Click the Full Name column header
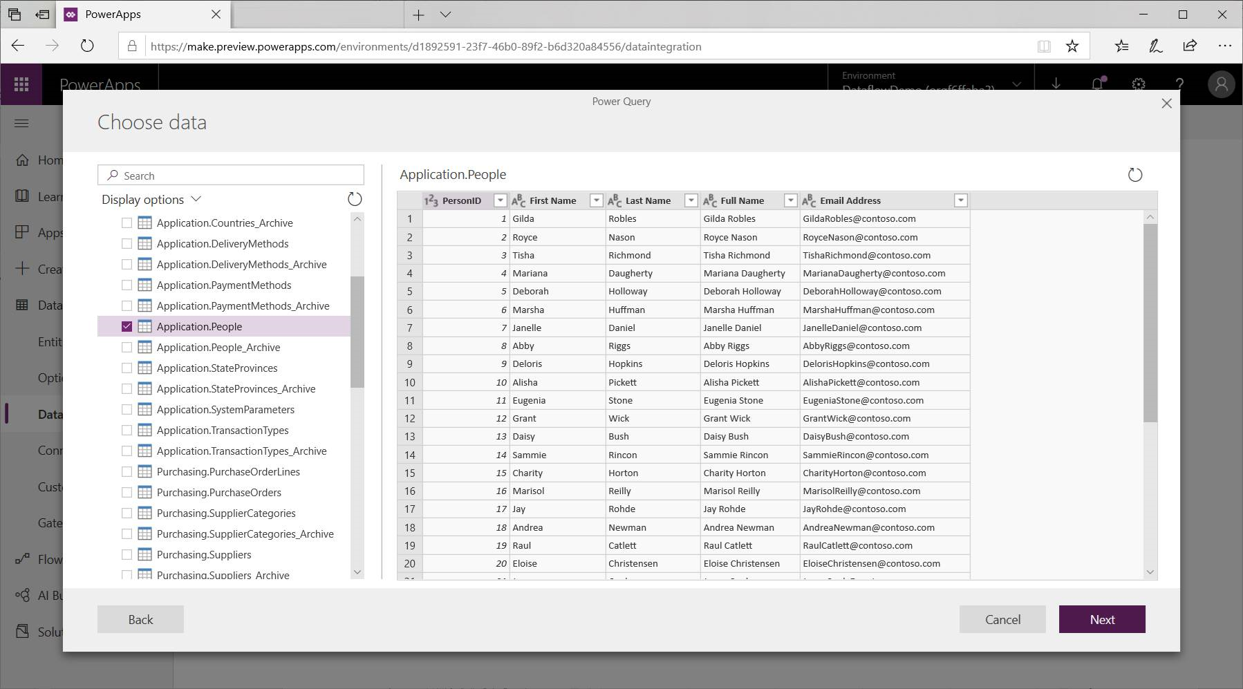The width and height of the screenshot is (1243, 689). (x=749, y=200)
